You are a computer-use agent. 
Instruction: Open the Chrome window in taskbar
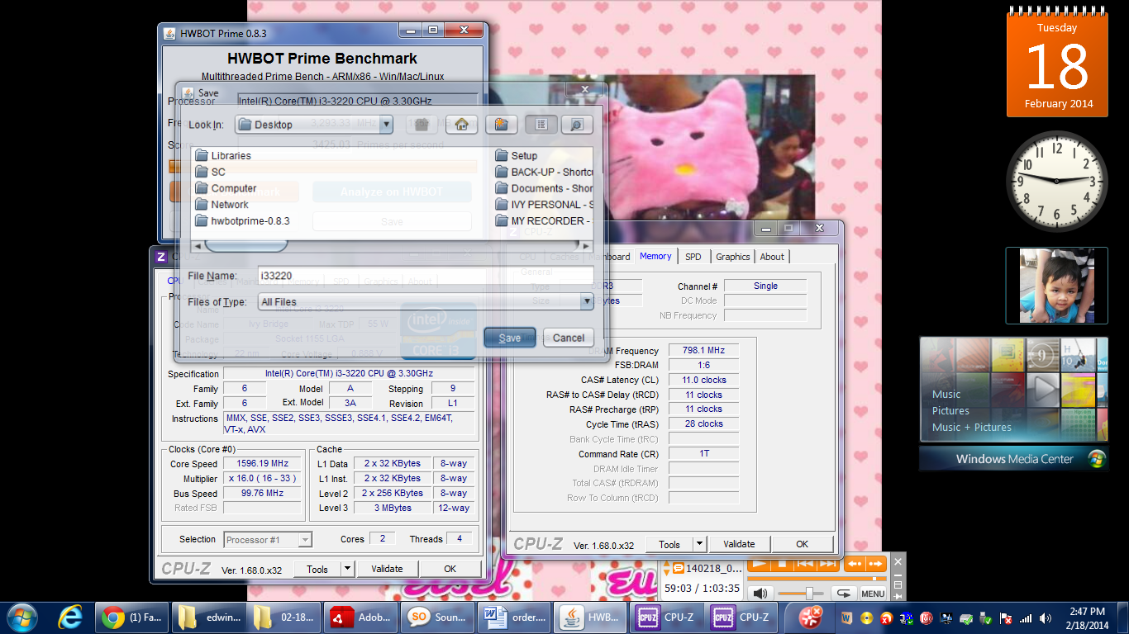(x=131, y=617)
